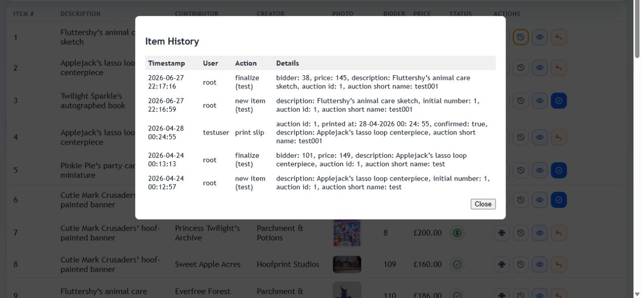The width and height of the screenshot is (641, 298).
Task: Open history icon for item 4
Action: (521, 137)
